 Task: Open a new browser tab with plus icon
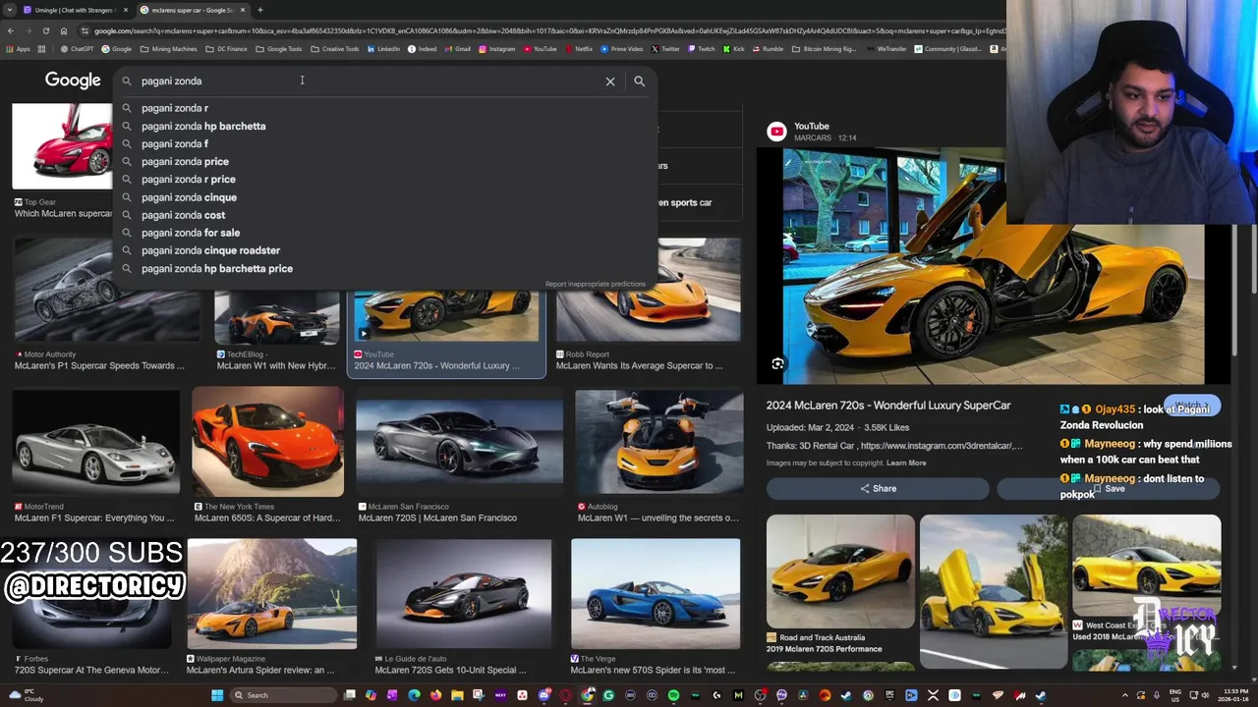tap(259, 10)
